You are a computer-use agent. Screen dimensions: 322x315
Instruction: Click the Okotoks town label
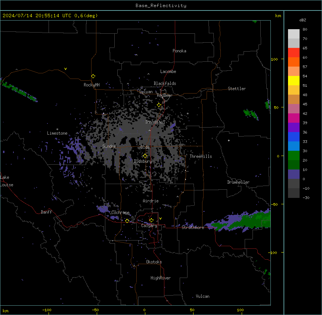pyautogui.click(x=154, y=262)
